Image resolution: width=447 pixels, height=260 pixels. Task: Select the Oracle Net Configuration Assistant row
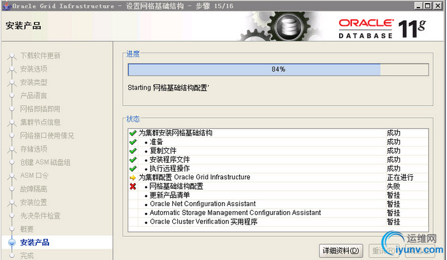(x=278, y=204)
